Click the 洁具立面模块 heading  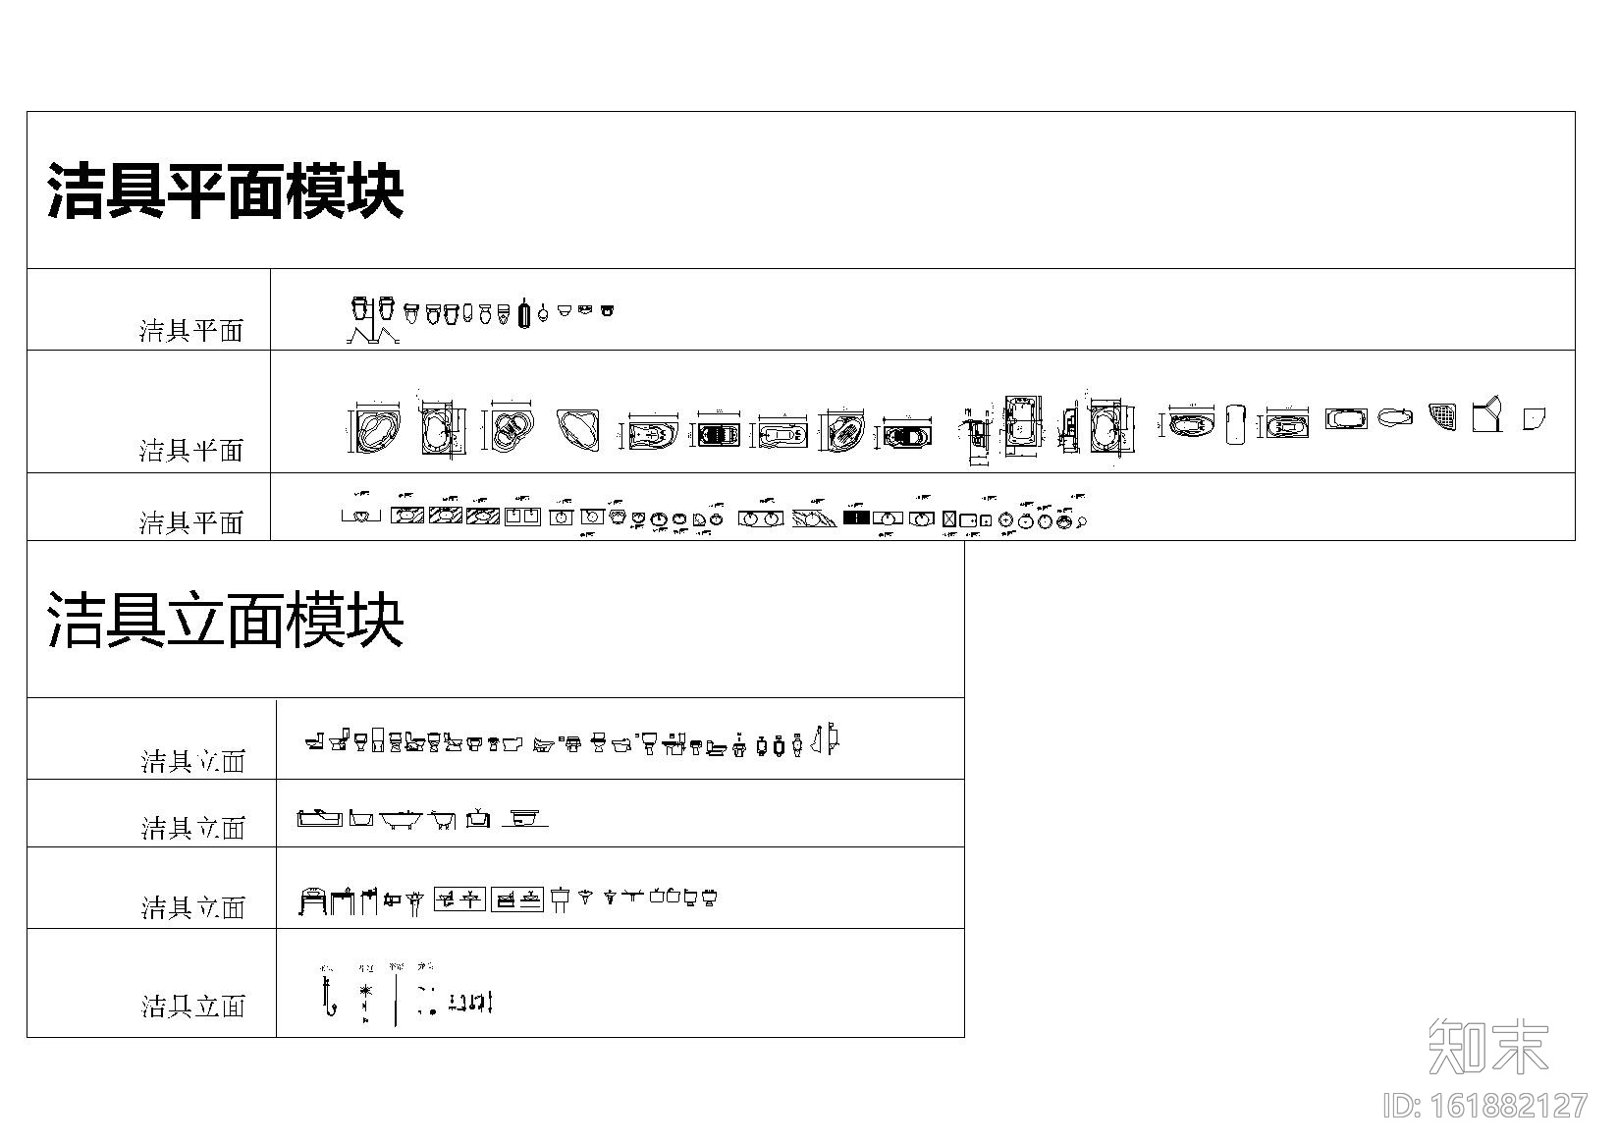tap(226, 621)
